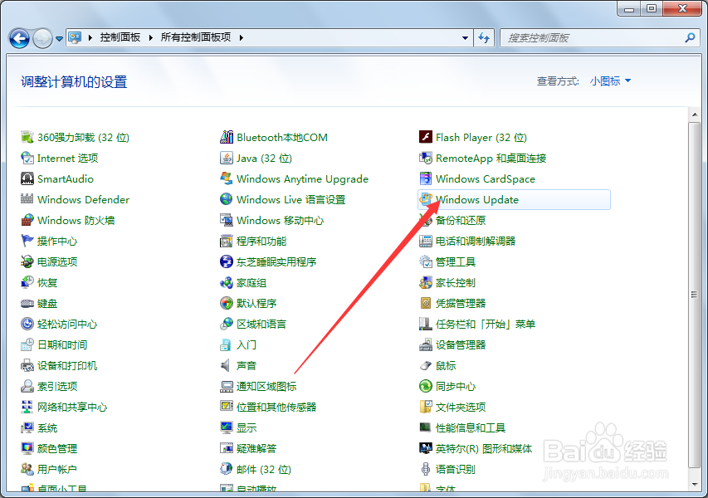
Task: Open 管理工具 gear icon
Action: [x=425, y=261]
